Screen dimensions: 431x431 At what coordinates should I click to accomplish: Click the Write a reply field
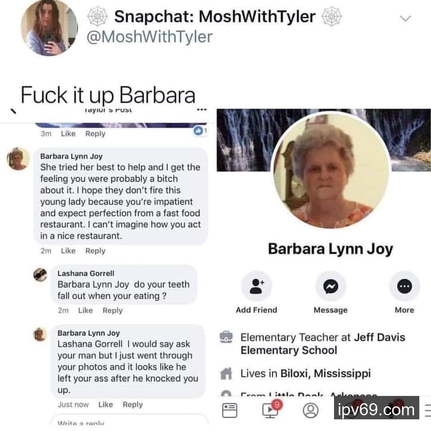129,421
